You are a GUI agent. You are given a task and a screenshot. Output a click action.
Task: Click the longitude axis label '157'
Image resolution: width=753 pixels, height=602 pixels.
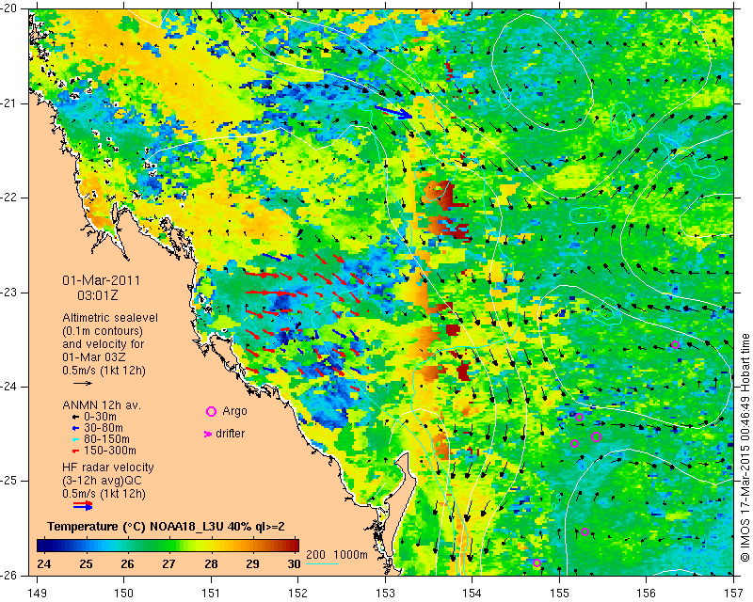[734, 594]
